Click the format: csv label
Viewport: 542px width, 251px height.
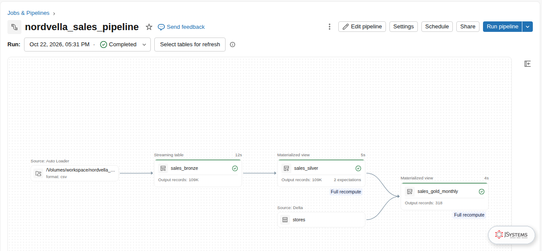click(56, 177)
